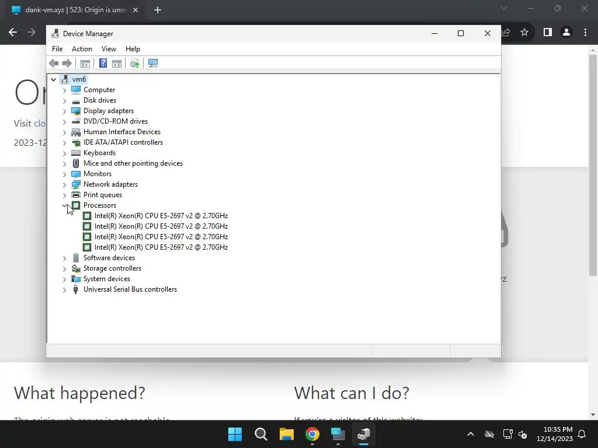The image size is (598, 448).
Task: Expand IDE ATA/ATAPI controllers category
Action: pos(64,142)
